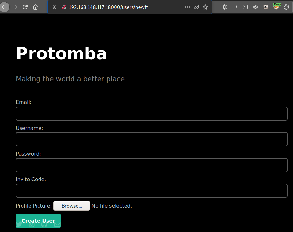Click the sun-shaped extension icon
Image resolution: width=293 pixels, height=232 pixels.
tap(225, 7)
